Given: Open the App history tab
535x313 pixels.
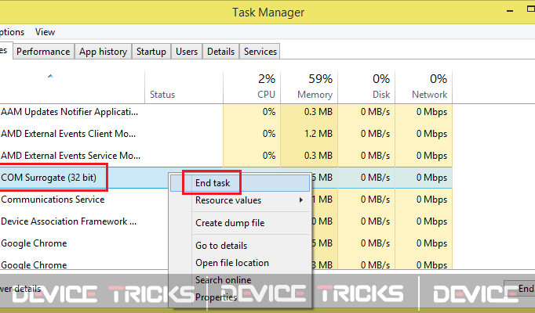Looking at the screenshot, I should coord(103,52).
